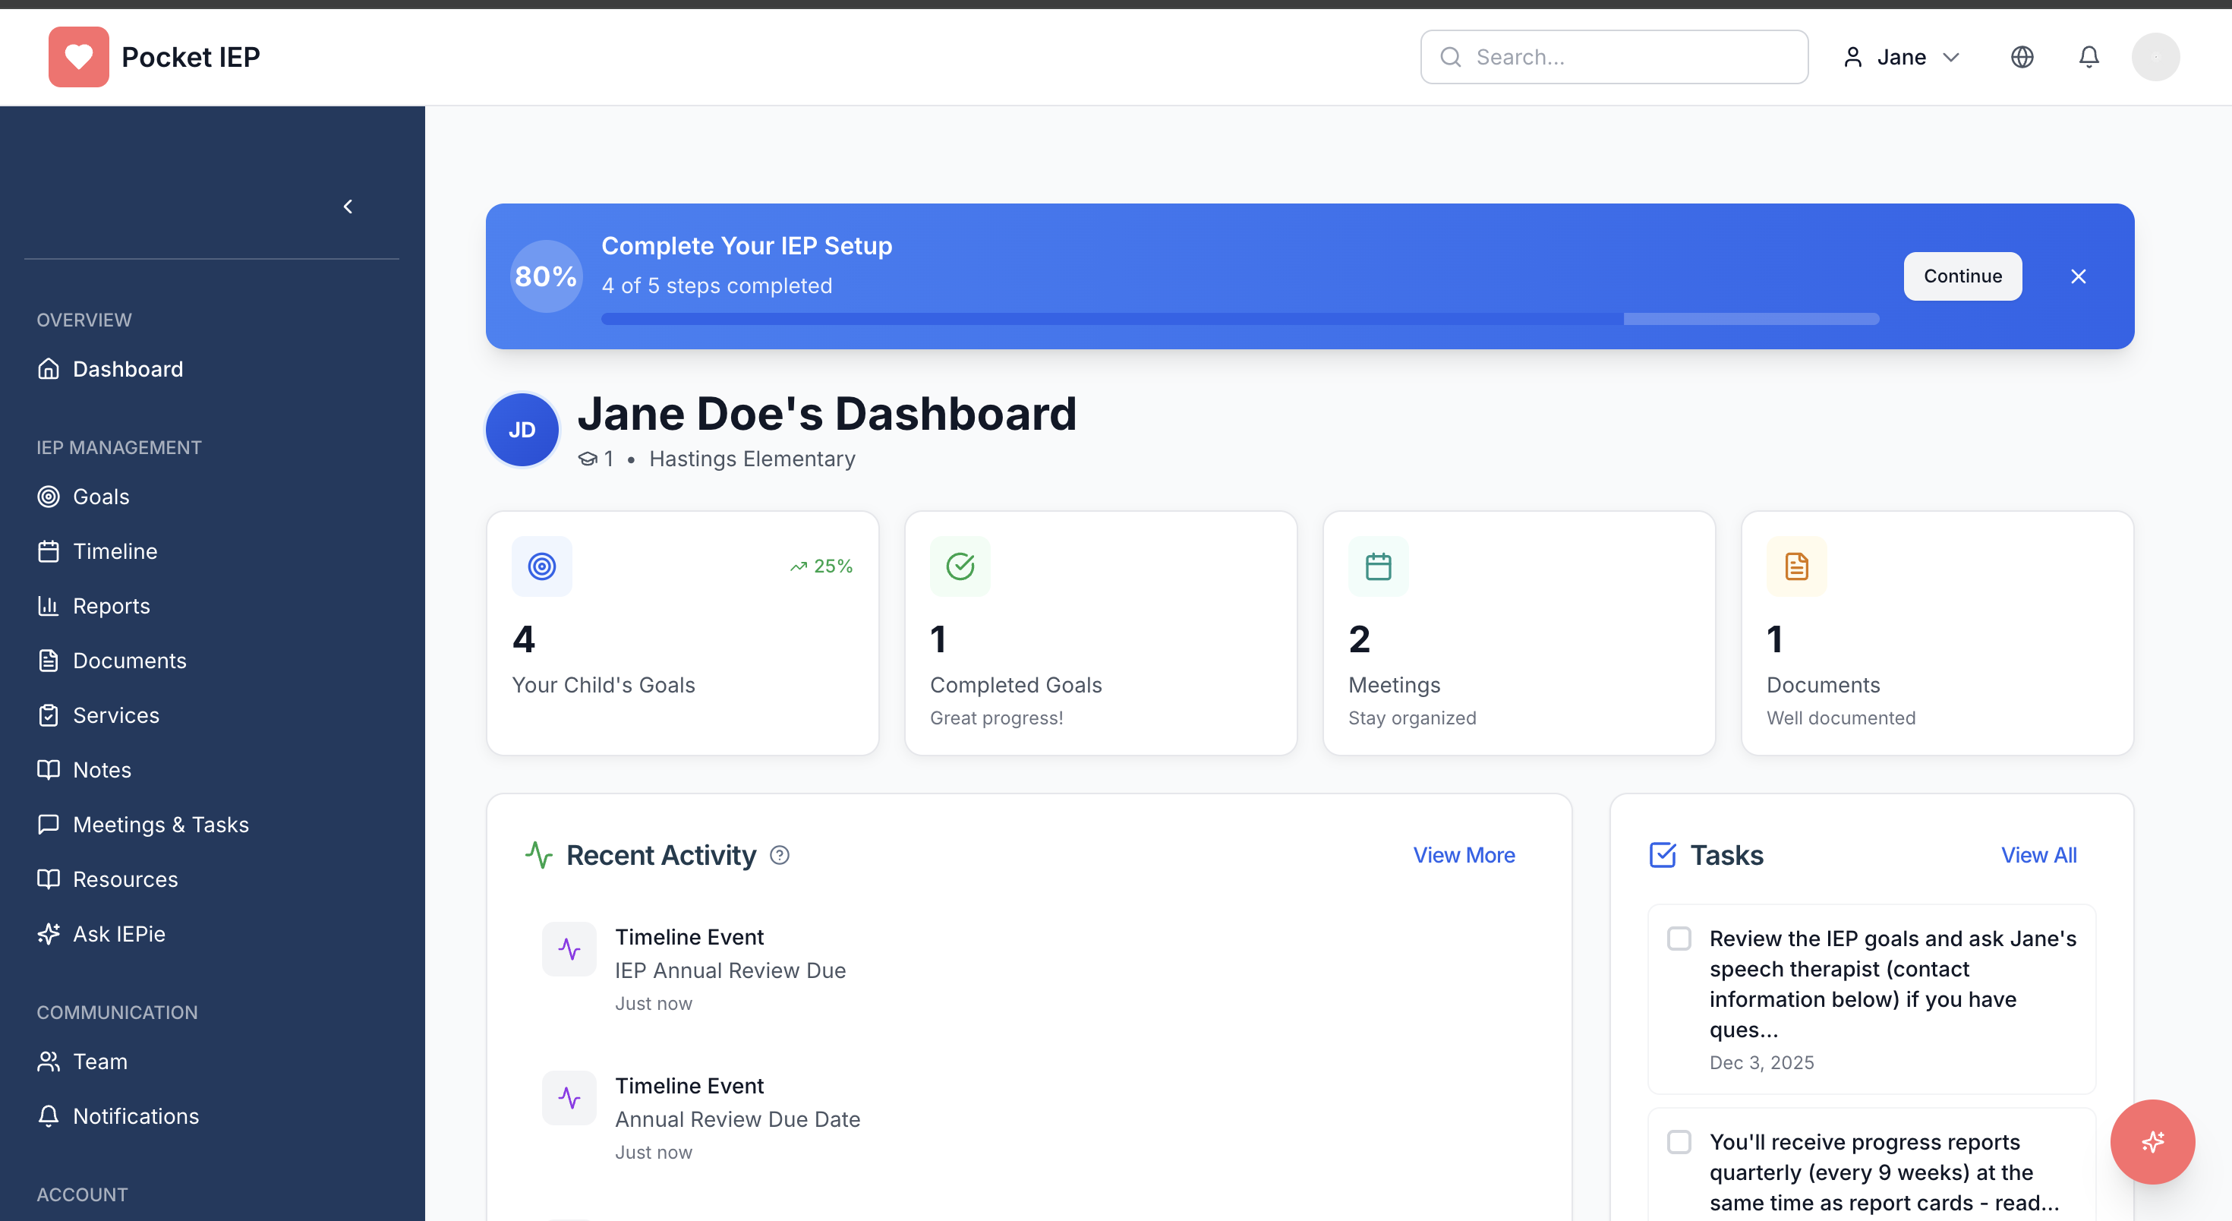This screenshot has width=2232, height=1221.
Task: Check the progress reports quarterly task
Action: tap(1679, 1142)
